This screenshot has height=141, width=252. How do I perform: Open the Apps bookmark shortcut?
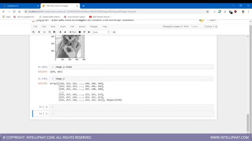tap(7, 17)
